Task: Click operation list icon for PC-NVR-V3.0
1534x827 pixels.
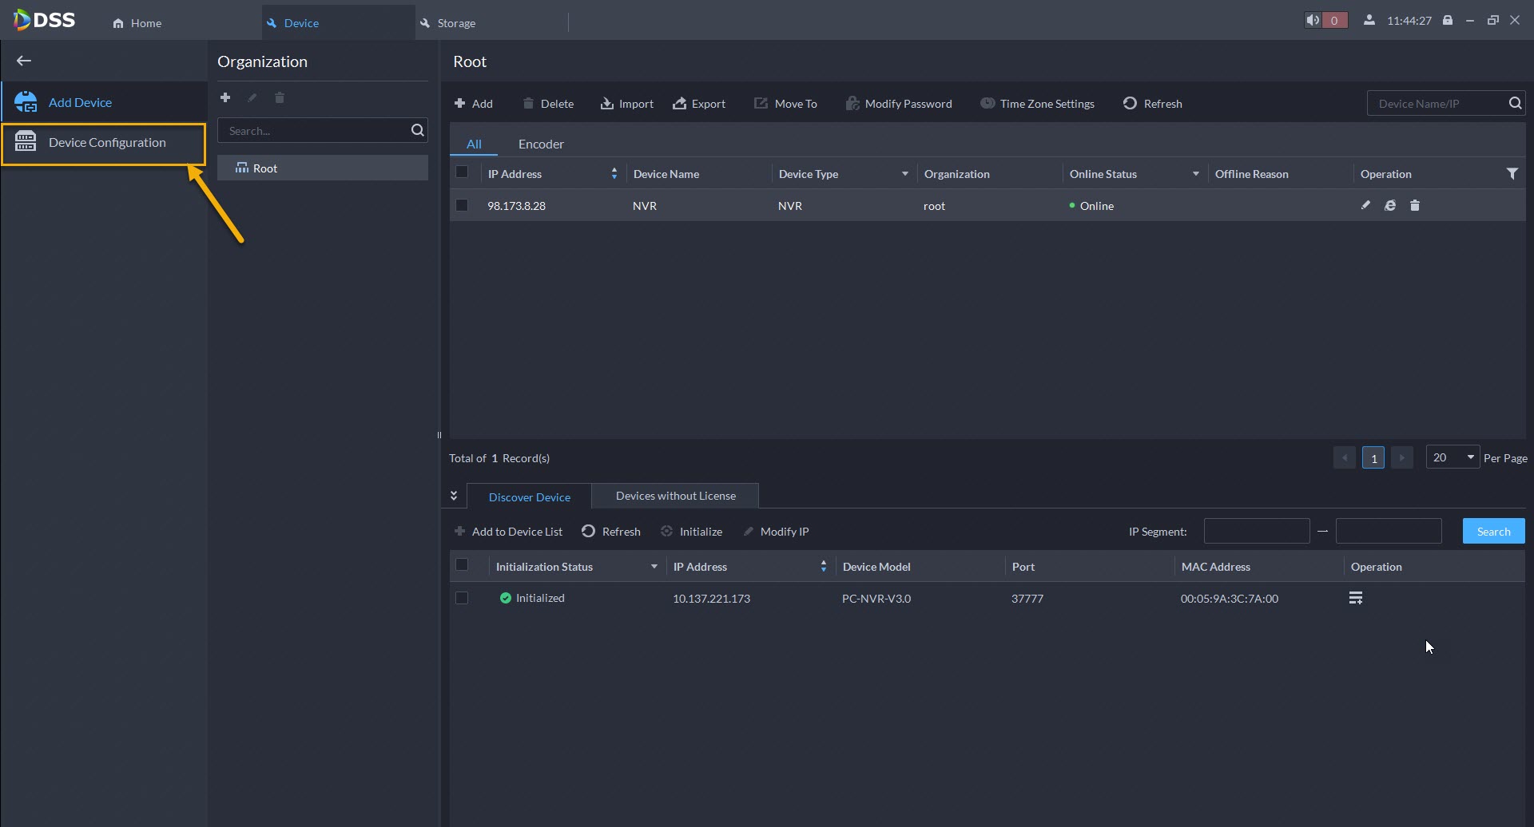Action: (1356, 598)
